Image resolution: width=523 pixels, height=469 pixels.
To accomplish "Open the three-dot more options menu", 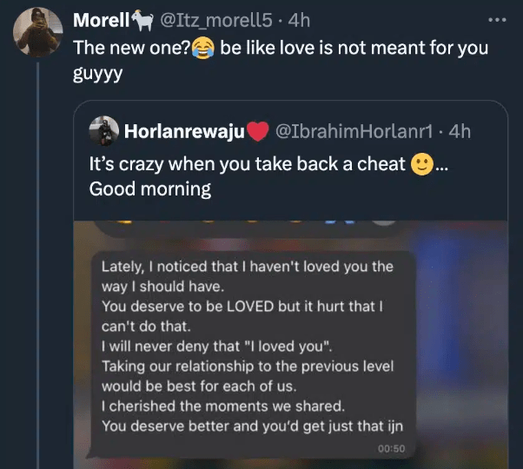I will pyautogui.click(x=496, y=20).
